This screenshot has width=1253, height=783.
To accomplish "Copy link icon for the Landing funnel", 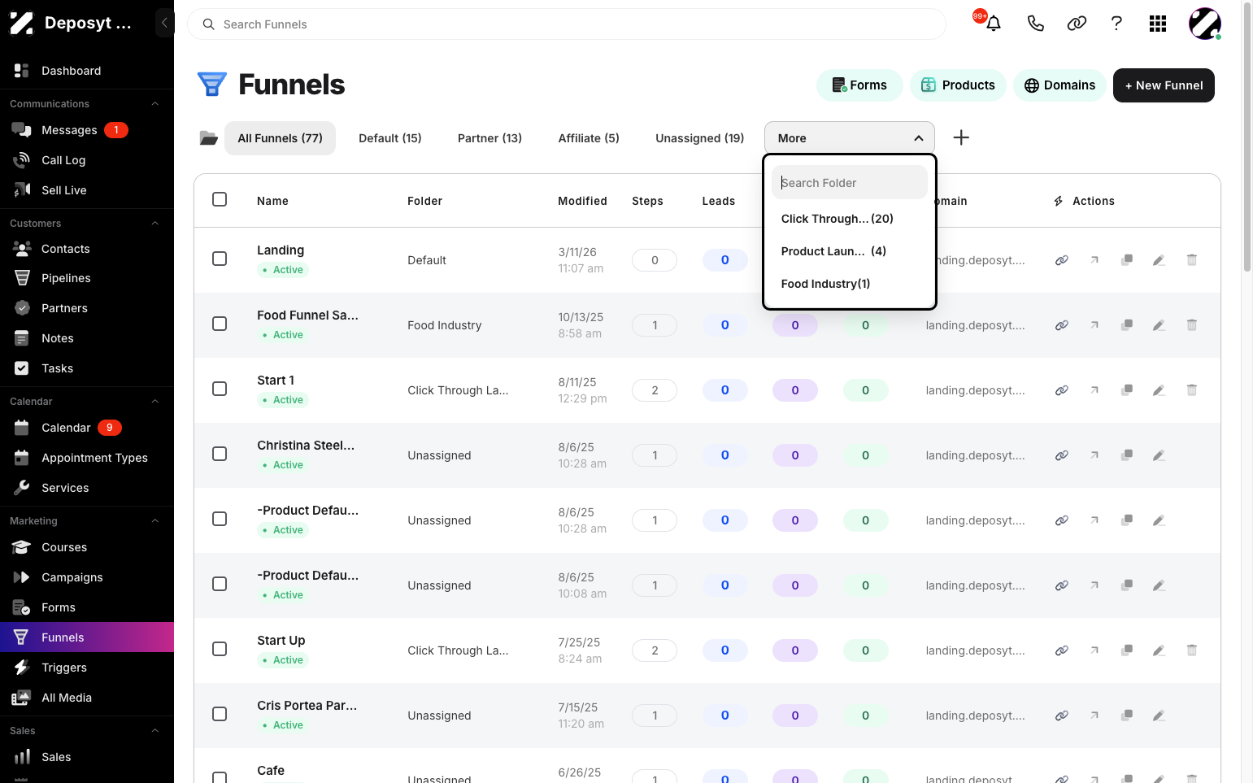I will [1062, 260].
